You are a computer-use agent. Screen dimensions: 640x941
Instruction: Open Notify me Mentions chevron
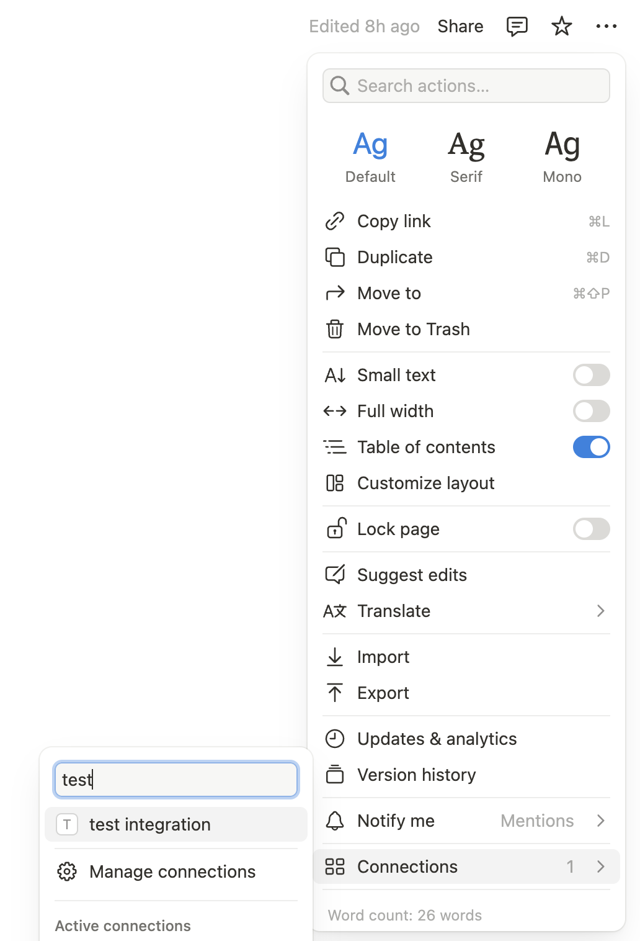tap(600, 821)
